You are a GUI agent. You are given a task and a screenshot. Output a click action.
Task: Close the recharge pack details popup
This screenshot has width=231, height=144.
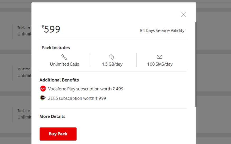pos(183,14)
